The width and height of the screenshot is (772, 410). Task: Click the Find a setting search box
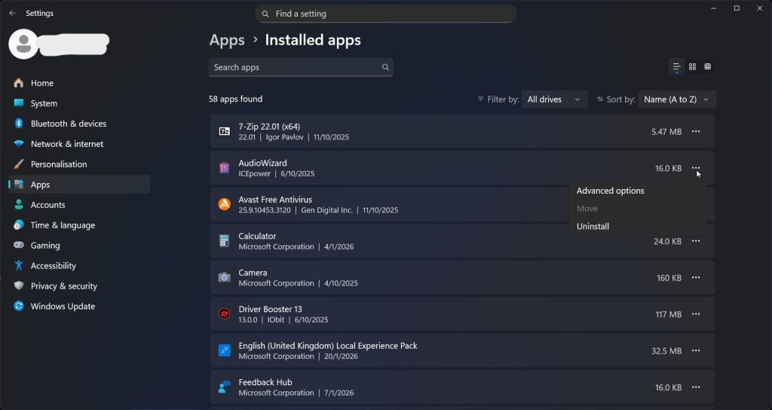click(x=385, y=14)
